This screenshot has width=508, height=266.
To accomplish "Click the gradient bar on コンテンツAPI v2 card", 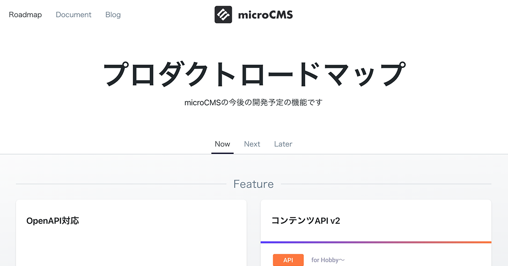I will pos(376,242).
